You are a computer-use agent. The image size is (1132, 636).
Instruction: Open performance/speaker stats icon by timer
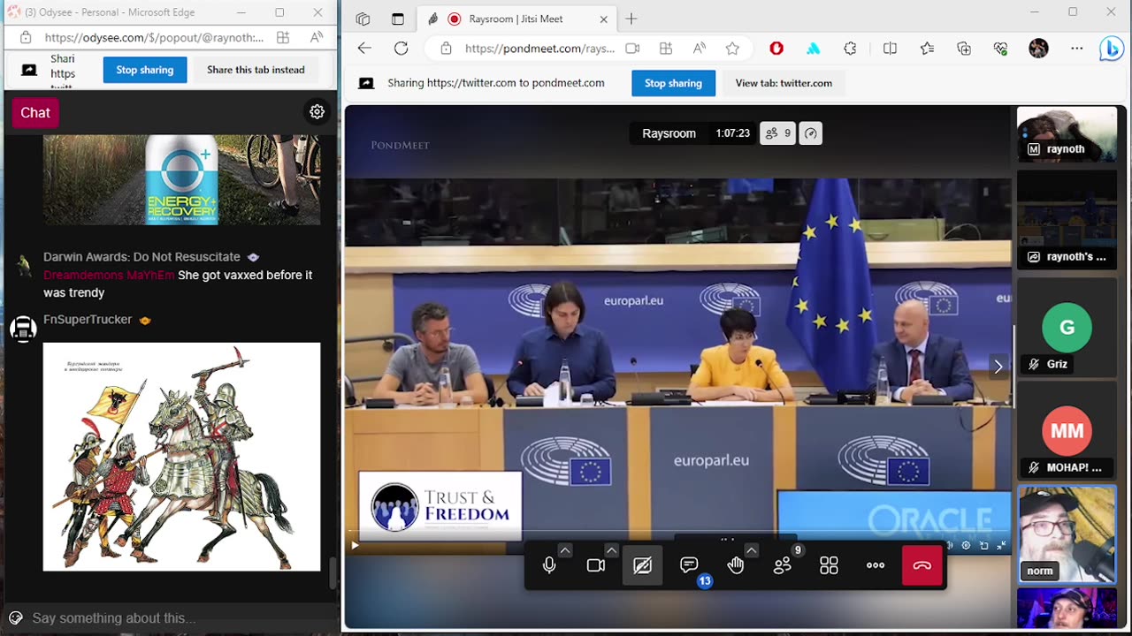811,133
